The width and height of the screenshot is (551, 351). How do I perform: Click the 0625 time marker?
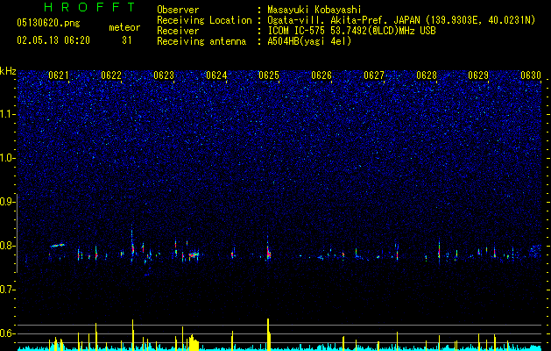[268, 75]
